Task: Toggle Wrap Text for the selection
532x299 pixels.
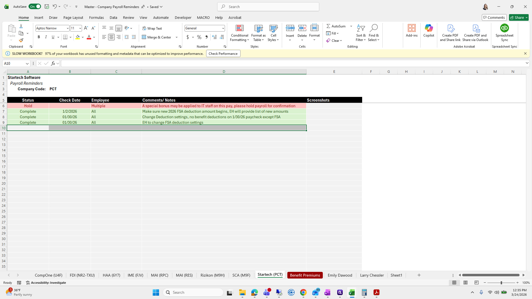Action: point(152,28)
